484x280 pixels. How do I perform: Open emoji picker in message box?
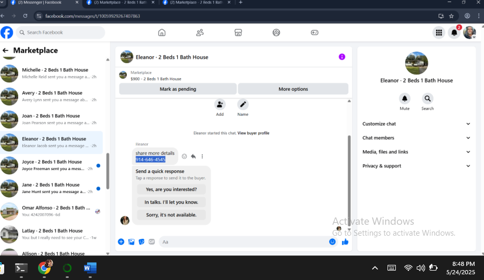pos(332,242)
